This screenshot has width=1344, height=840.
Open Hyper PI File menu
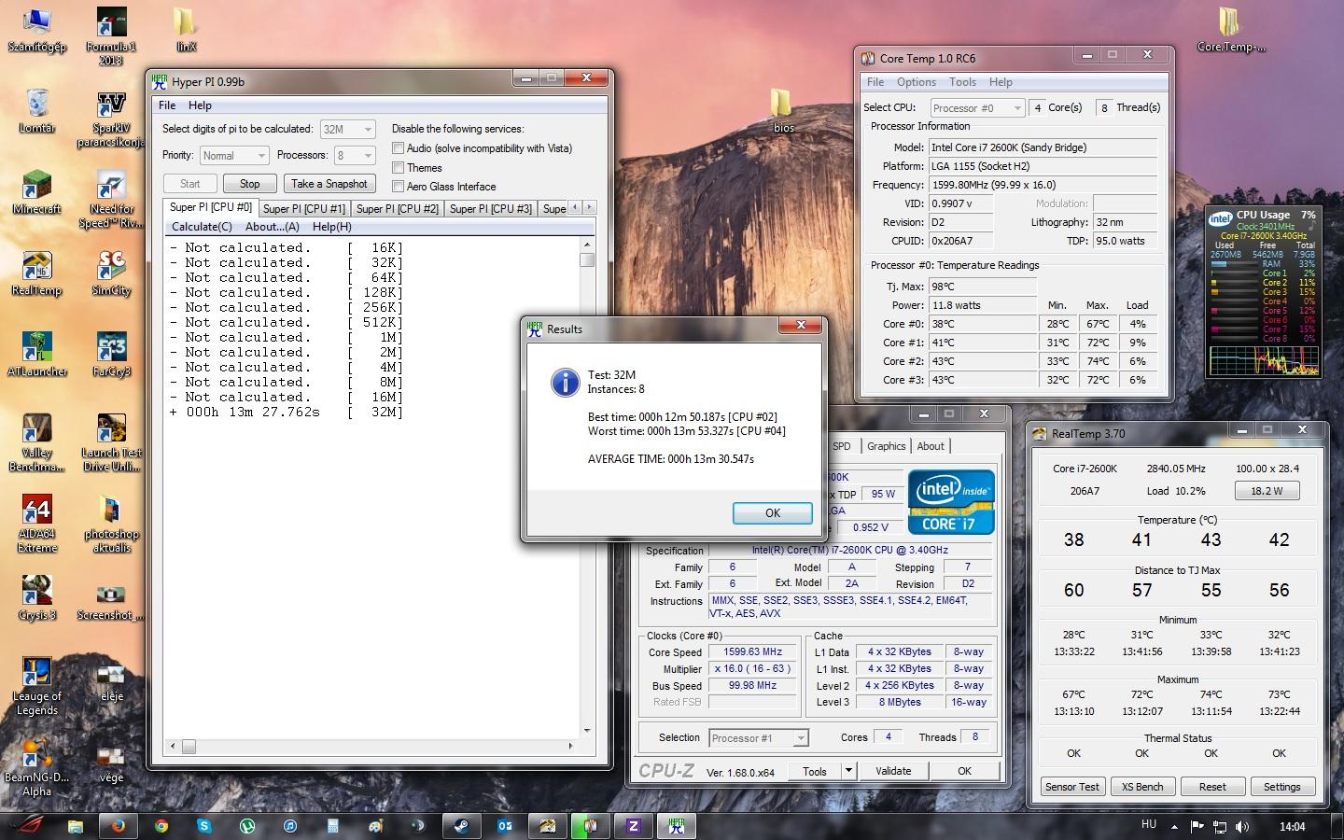tap(167, 105)
